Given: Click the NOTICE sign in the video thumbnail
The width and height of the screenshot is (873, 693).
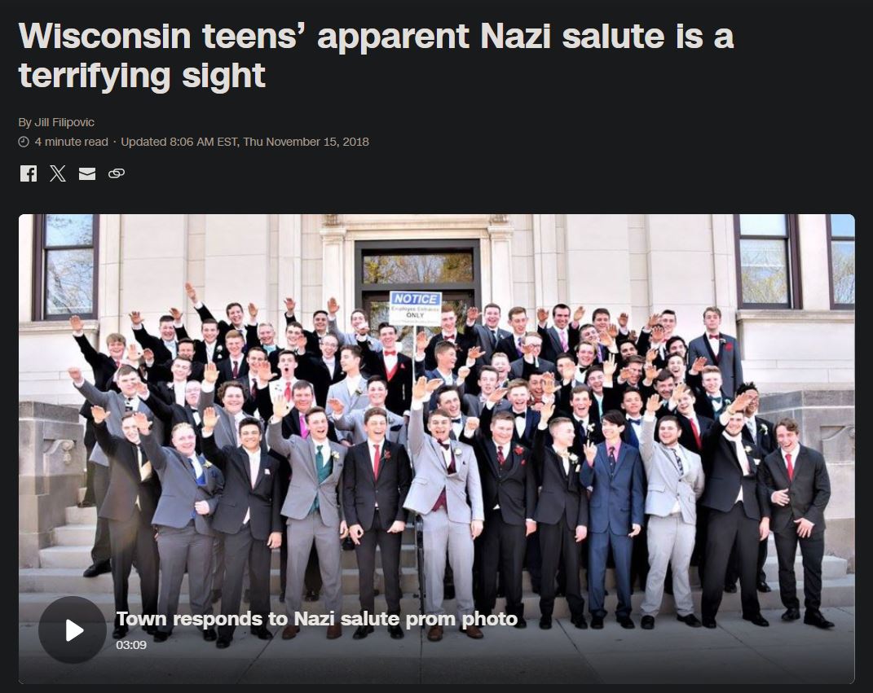Looking at the screenshot, I should tap(416, 308).
